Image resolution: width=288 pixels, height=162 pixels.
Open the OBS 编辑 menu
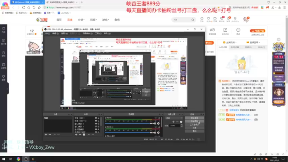(55, 33)
